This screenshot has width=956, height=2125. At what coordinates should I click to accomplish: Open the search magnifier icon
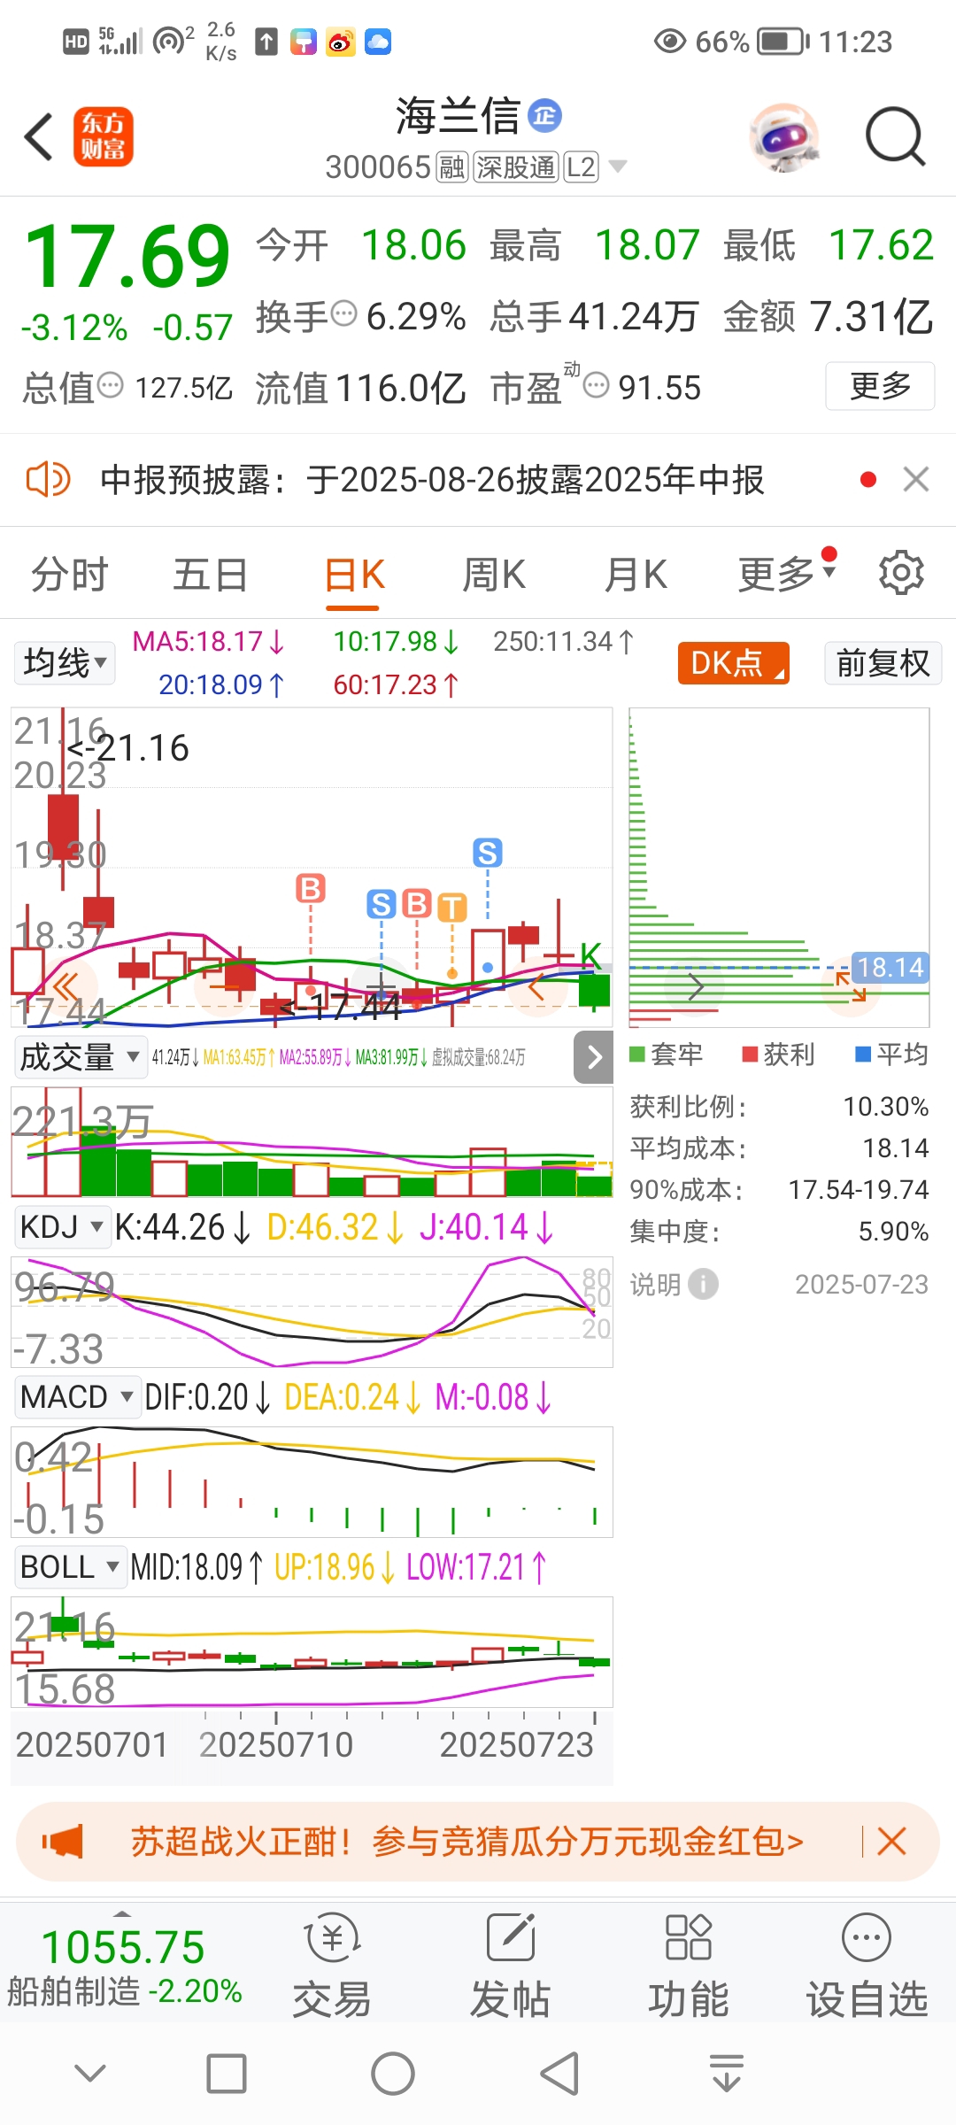(895, 137)
